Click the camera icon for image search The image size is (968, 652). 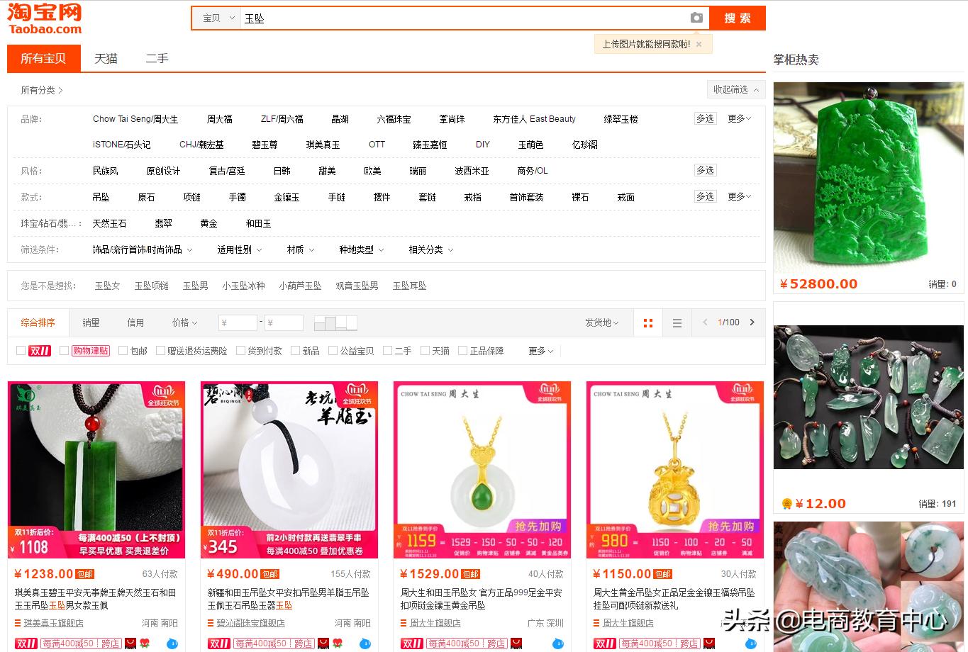tap(696, 17)
